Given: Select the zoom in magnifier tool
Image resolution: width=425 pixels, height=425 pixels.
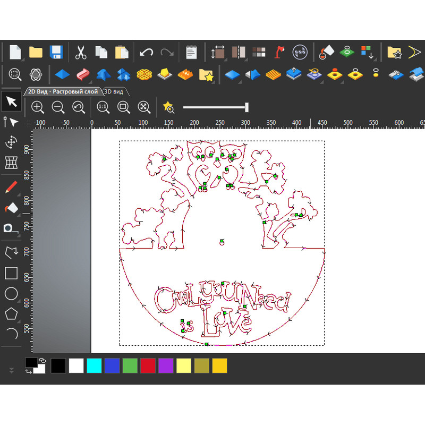Looking at the screenshot, I should [37, 107].
